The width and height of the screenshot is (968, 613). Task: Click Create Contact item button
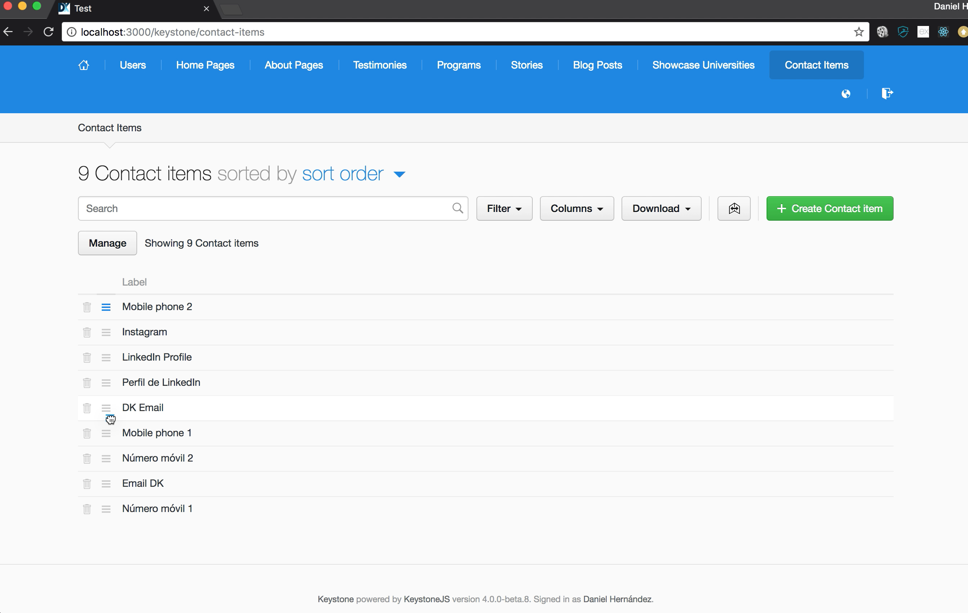(x=829, y=208)
